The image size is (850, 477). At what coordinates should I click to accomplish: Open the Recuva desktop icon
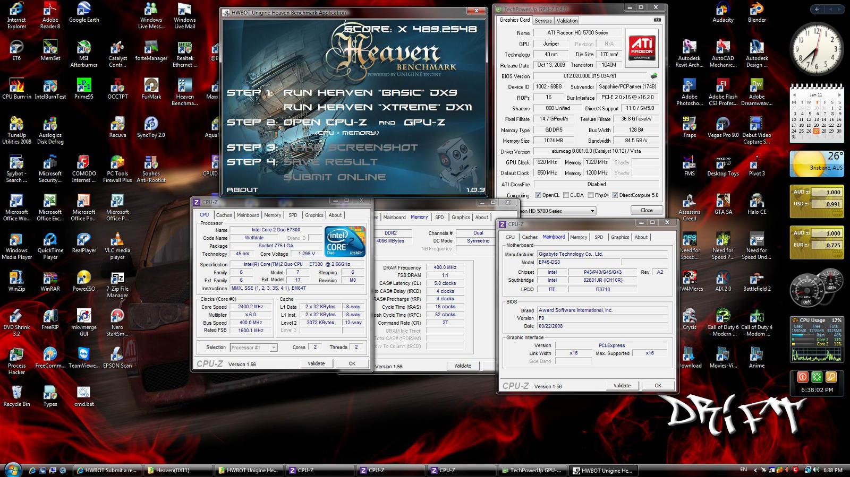pyautogui.click(x=117, y=127)
